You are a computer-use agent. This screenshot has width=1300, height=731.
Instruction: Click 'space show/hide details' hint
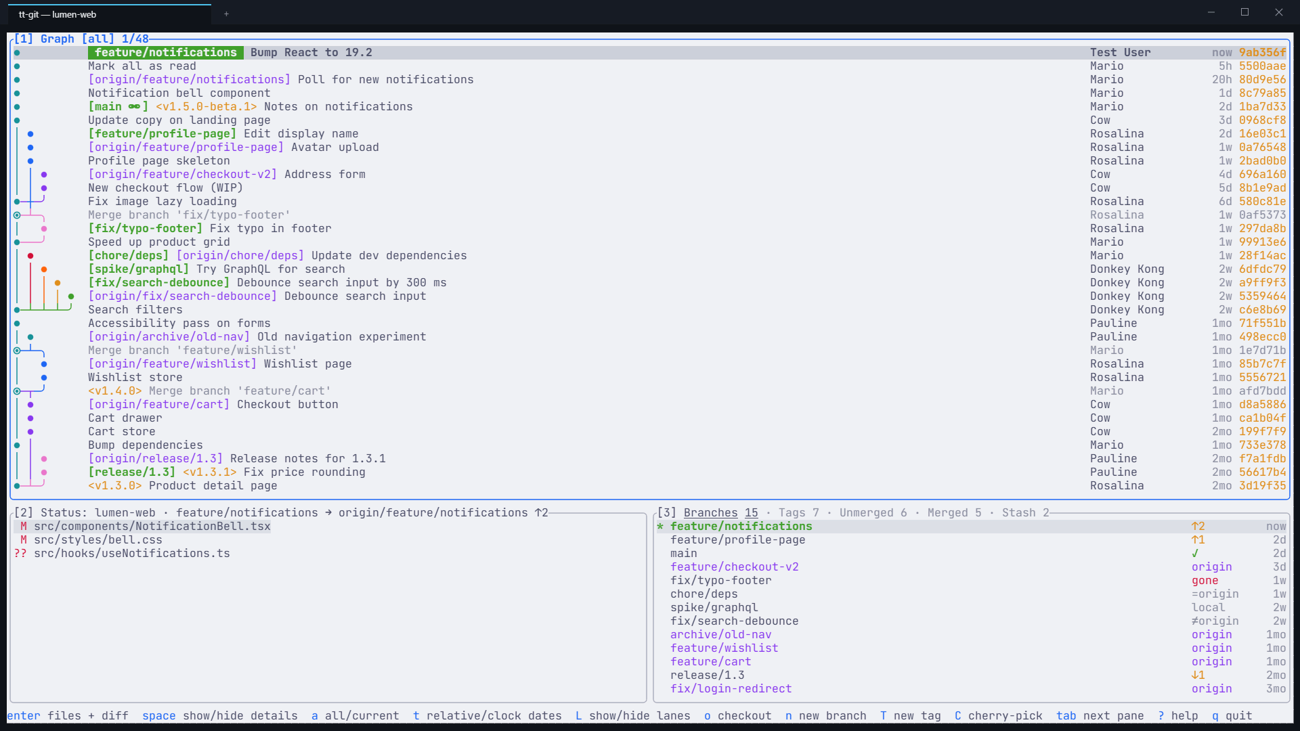[x=219, y=715]
